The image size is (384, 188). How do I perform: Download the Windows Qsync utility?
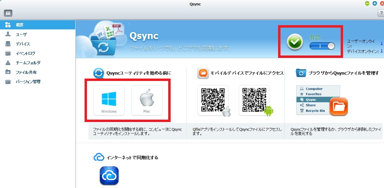109,100
